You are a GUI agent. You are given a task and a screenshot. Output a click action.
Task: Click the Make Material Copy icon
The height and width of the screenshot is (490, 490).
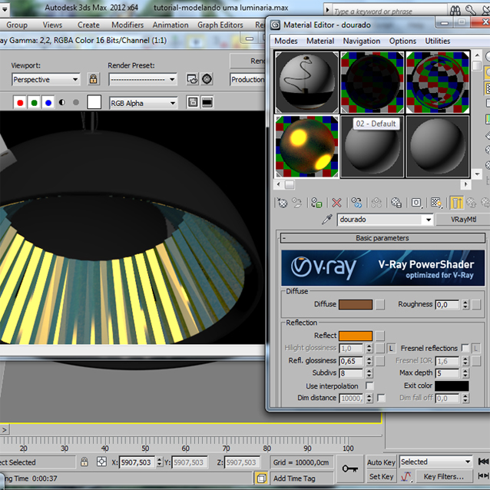[356, 203]
